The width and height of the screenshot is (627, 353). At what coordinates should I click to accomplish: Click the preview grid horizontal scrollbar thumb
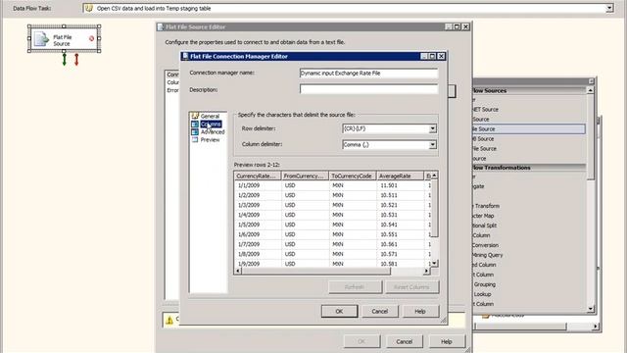(315, 272)
